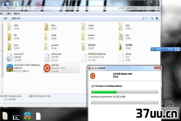Viewport: 181px width, 121px height.
Task: Click the scrollbar down arrow in file list
Action: tap(2, 92)
